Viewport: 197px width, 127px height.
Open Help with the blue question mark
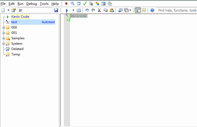tap(152, 10)
